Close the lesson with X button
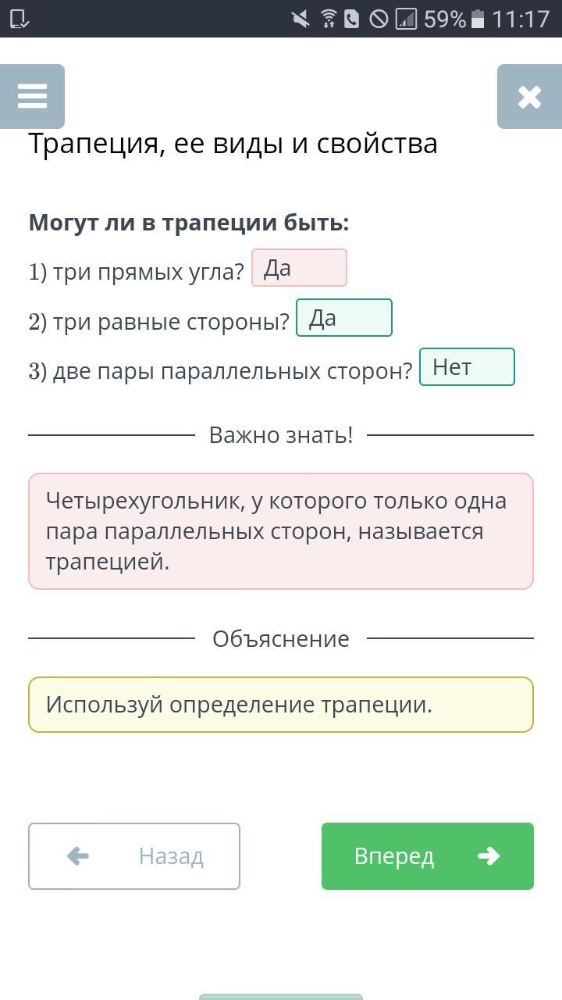The height and width of the screenshot is (1000, 562). [x=529, y=97]
